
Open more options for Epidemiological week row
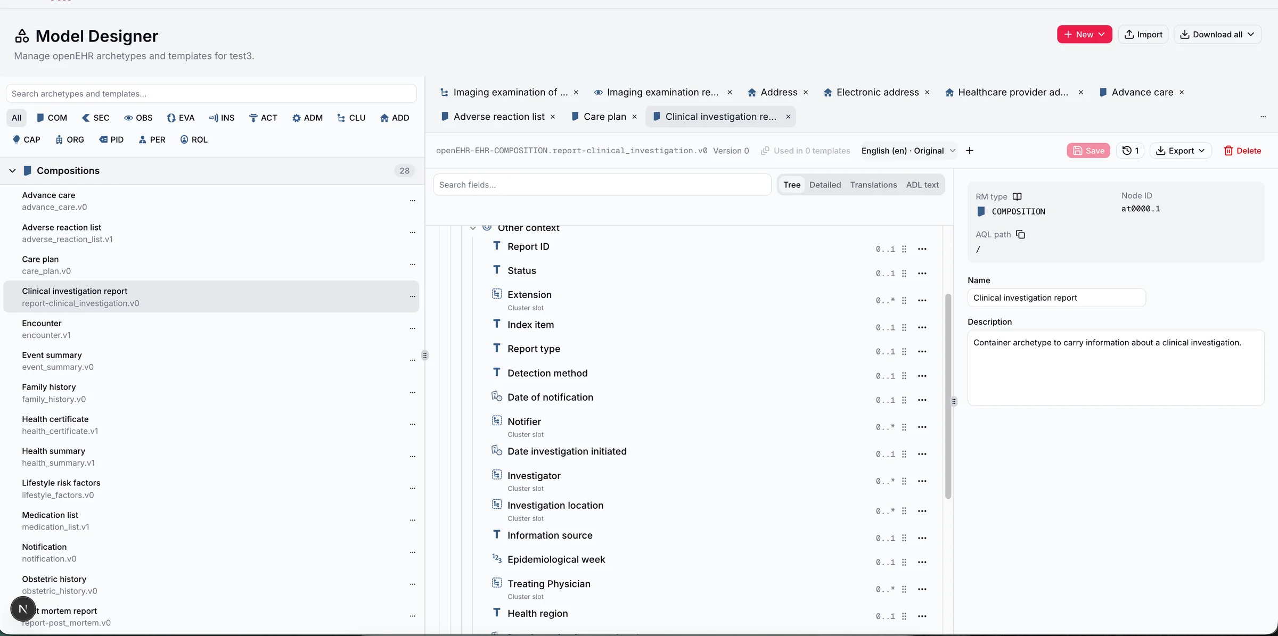(922, 563)
